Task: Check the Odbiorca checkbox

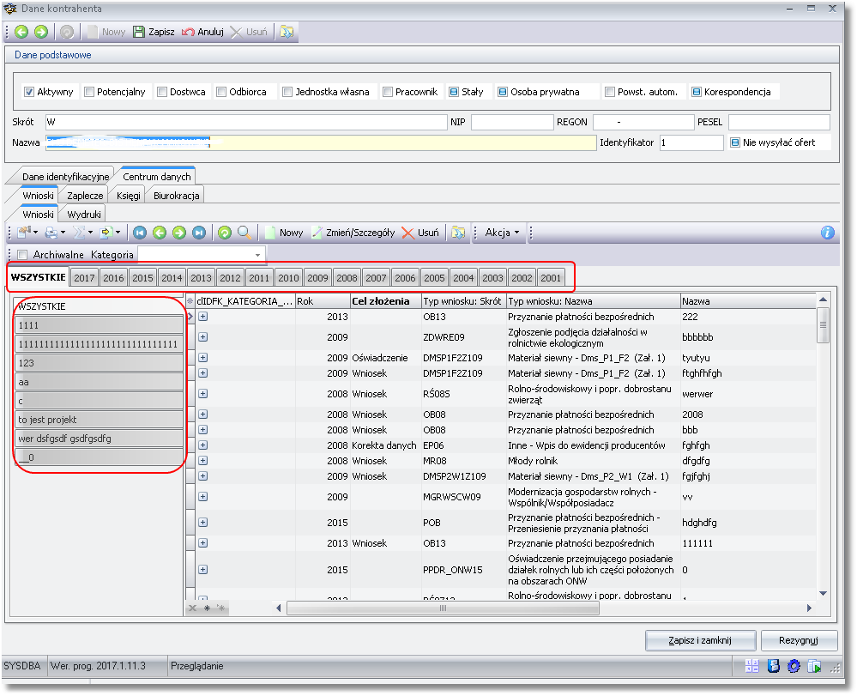Action: pyautogui.click(x=221, y=92)
